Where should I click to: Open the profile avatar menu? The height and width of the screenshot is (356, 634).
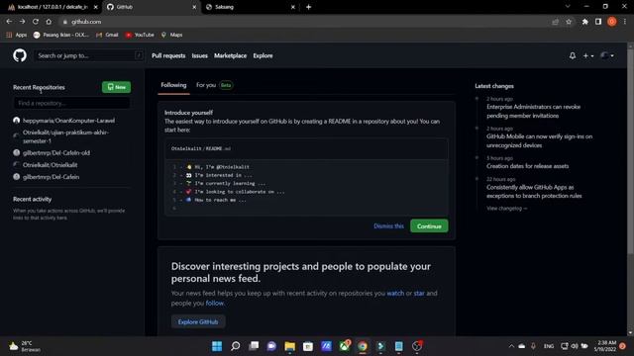[607, 55]
